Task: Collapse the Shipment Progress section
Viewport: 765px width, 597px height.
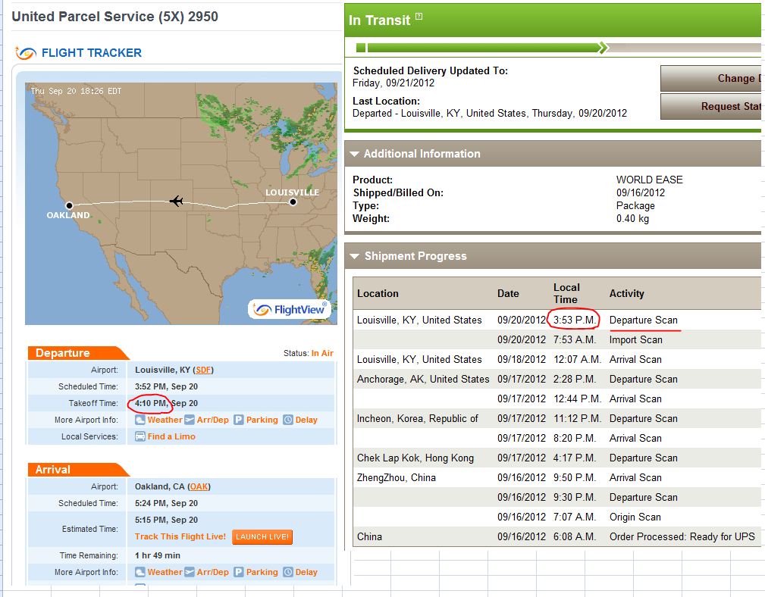Action: (355, 256)
